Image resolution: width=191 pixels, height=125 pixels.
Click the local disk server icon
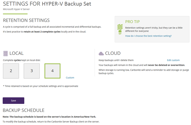5,53
